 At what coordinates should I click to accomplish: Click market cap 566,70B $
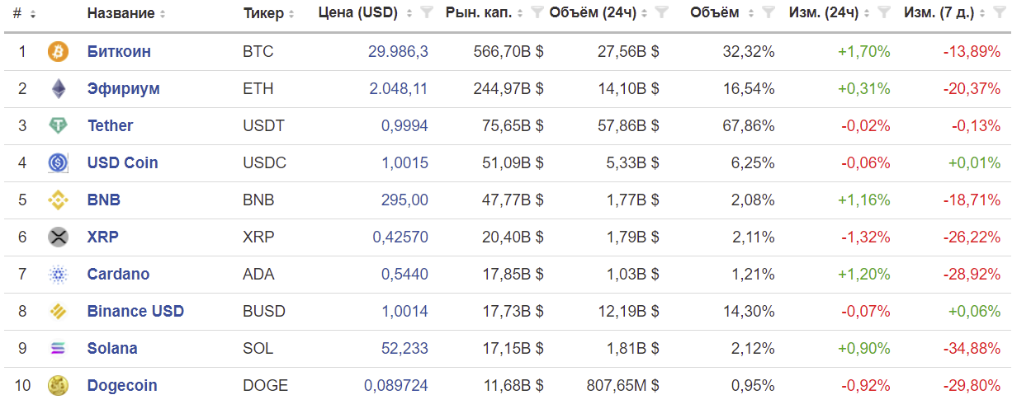[x=508, y=52]
